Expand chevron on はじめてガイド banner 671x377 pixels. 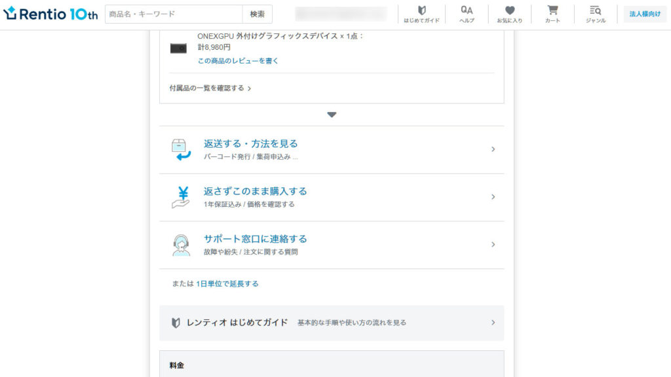click(x=493, y=323)
